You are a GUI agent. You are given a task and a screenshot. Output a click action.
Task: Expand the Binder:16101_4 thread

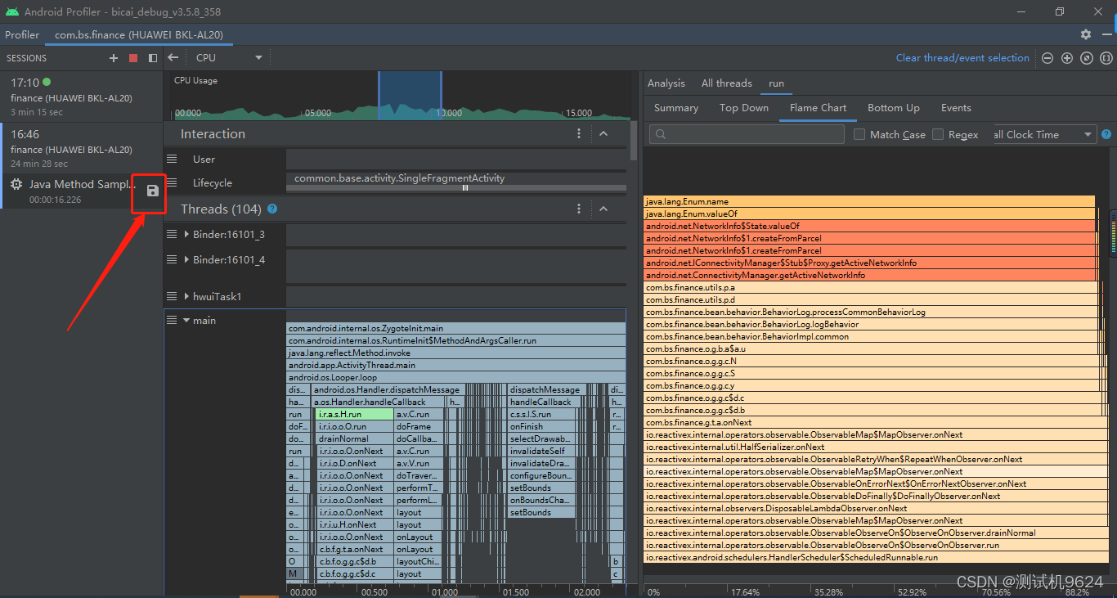click(x=187, y=260)
